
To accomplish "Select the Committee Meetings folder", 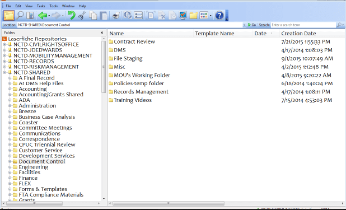I will coord(45,128).
